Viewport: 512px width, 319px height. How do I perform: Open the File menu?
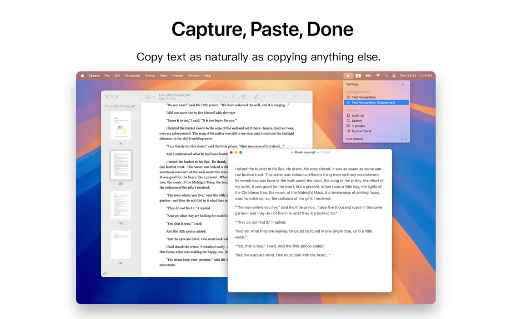pyautogui.click(x=107, y=75)
